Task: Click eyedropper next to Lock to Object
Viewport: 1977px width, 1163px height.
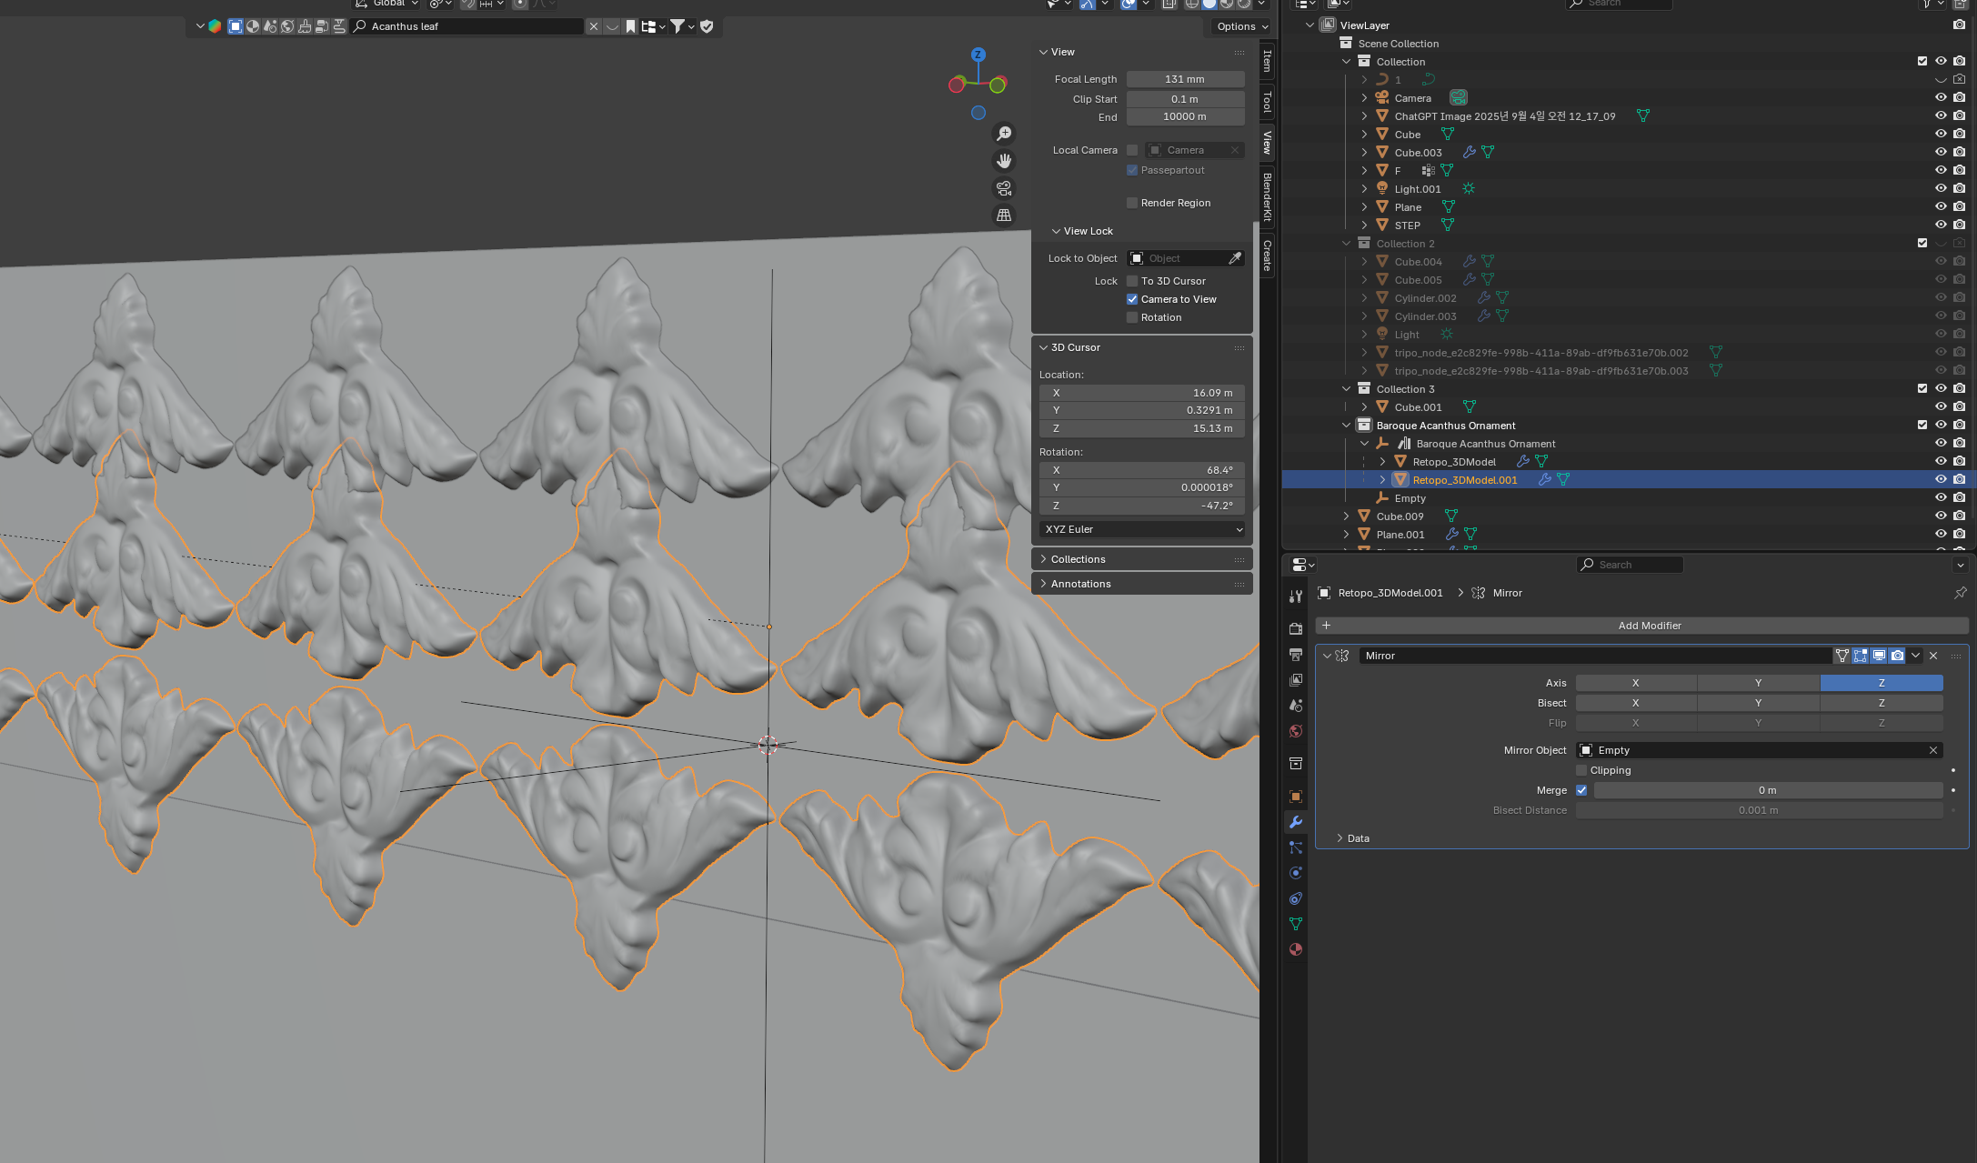Action: pos(1234,258)
